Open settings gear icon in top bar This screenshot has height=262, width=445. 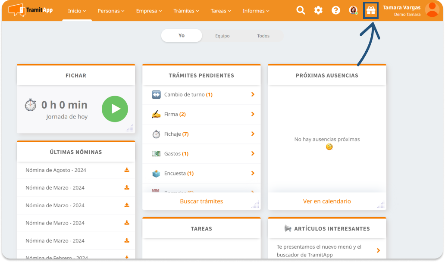point(318,10)
